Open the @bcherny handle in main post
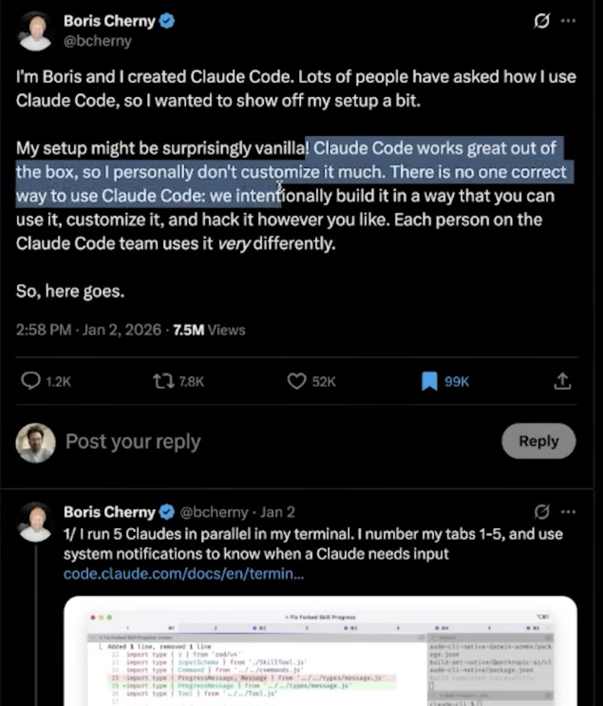Screen dimensions: 603x706 (x=97, y=41)
